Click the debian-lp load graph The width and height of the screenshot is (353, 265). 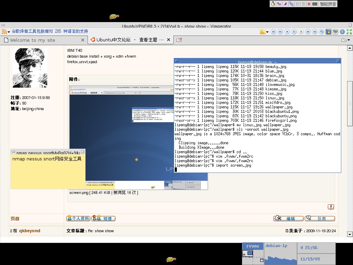click(x=280, y=260)
